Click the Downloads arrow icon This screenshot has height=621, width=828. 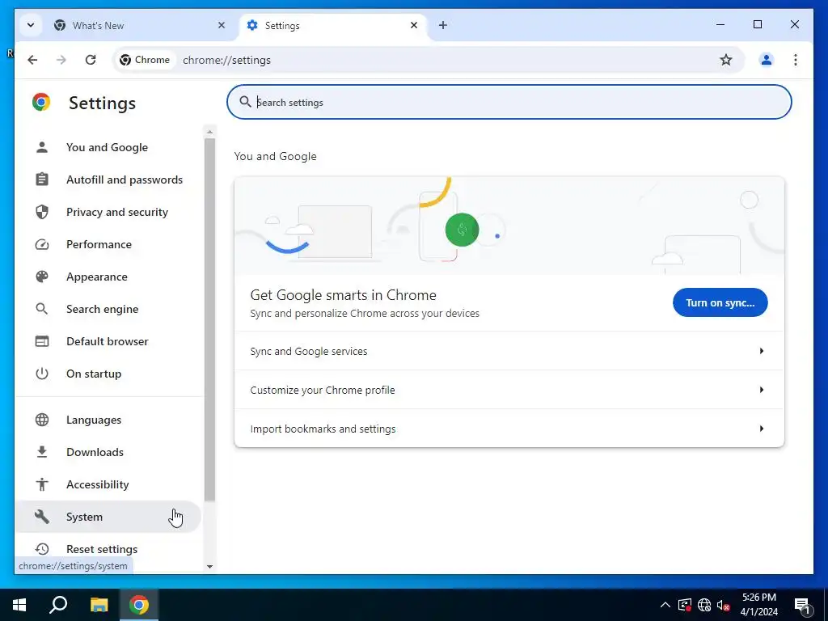click(x=42, y=452)
